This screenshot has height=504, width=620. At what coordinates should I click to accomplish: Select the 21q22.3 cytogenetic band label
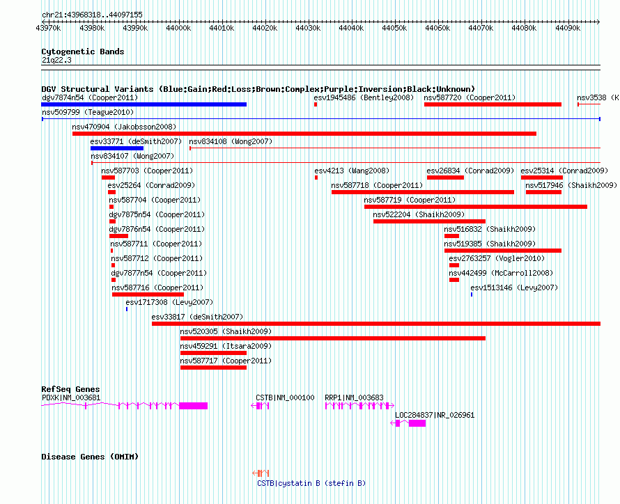click(56, 60)
